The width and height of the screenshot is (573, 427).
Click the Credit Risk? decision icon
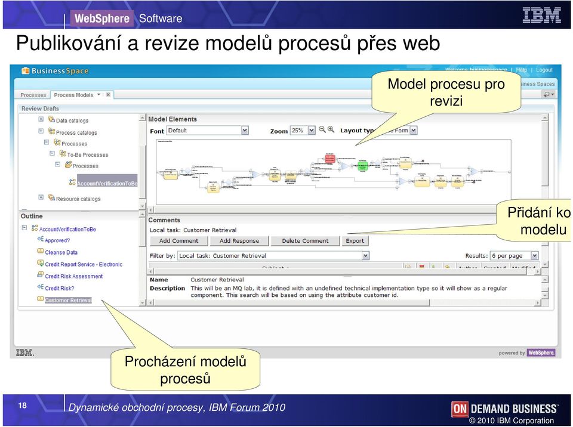[x=40, y=287]
